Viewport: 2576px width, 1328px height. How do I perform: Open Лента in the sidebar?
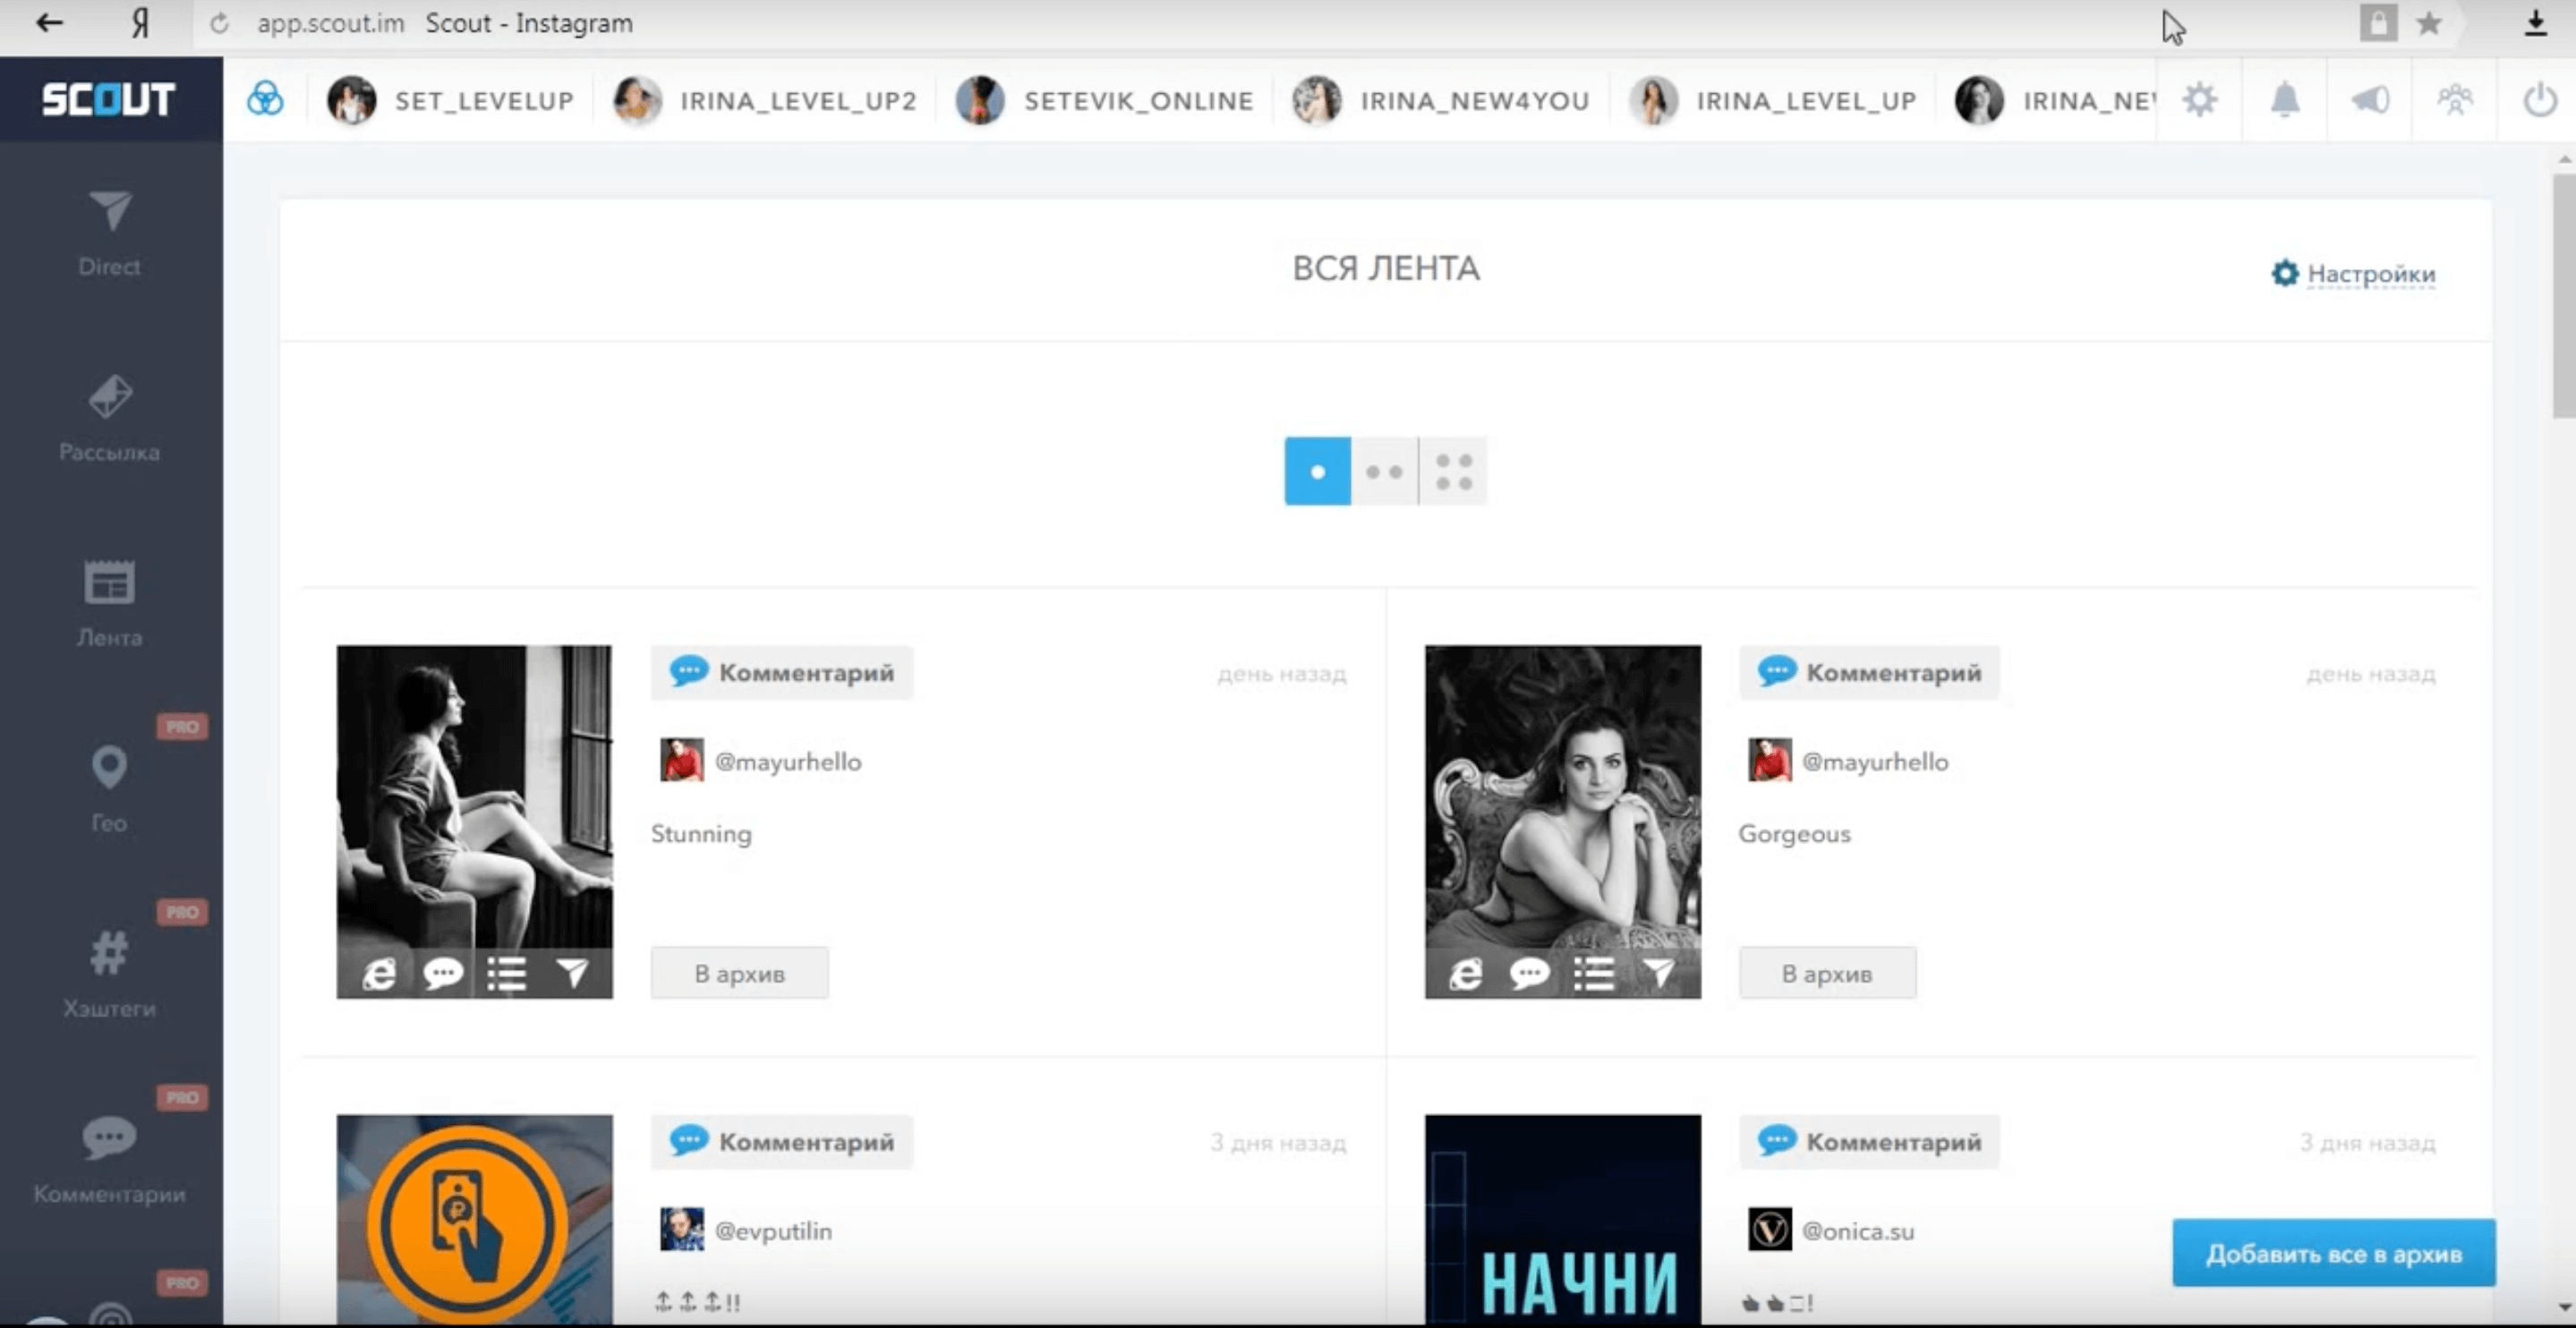[x=110, y=604]
